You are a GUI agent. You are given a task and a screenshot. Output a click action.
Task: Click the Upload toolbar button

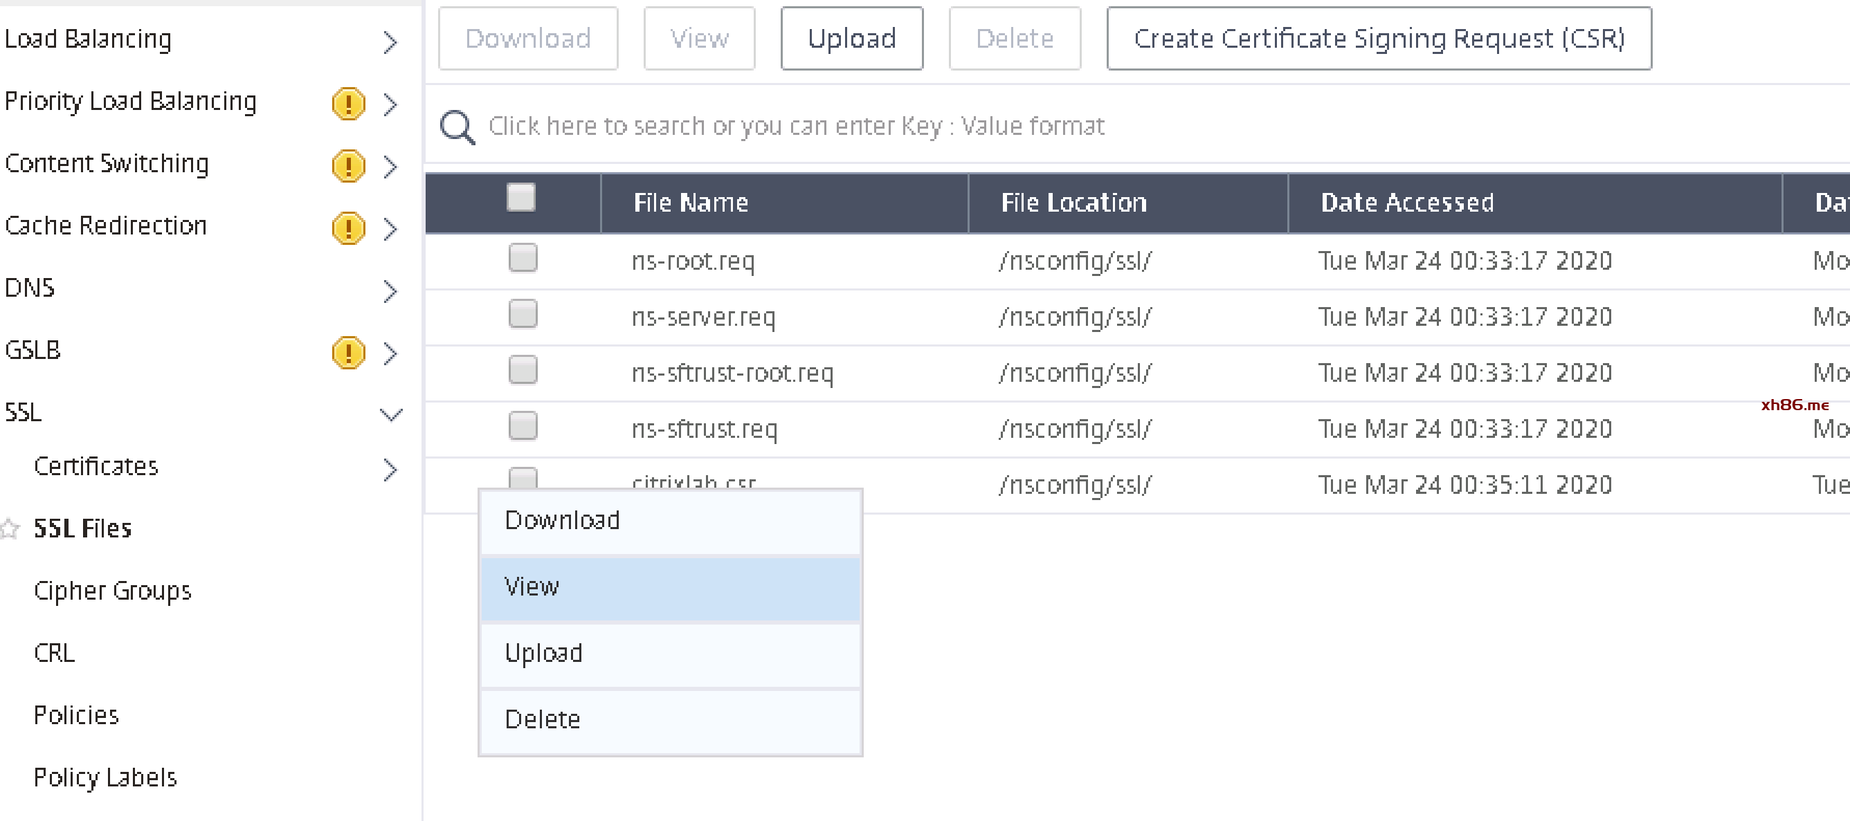(x=851, y=38)
